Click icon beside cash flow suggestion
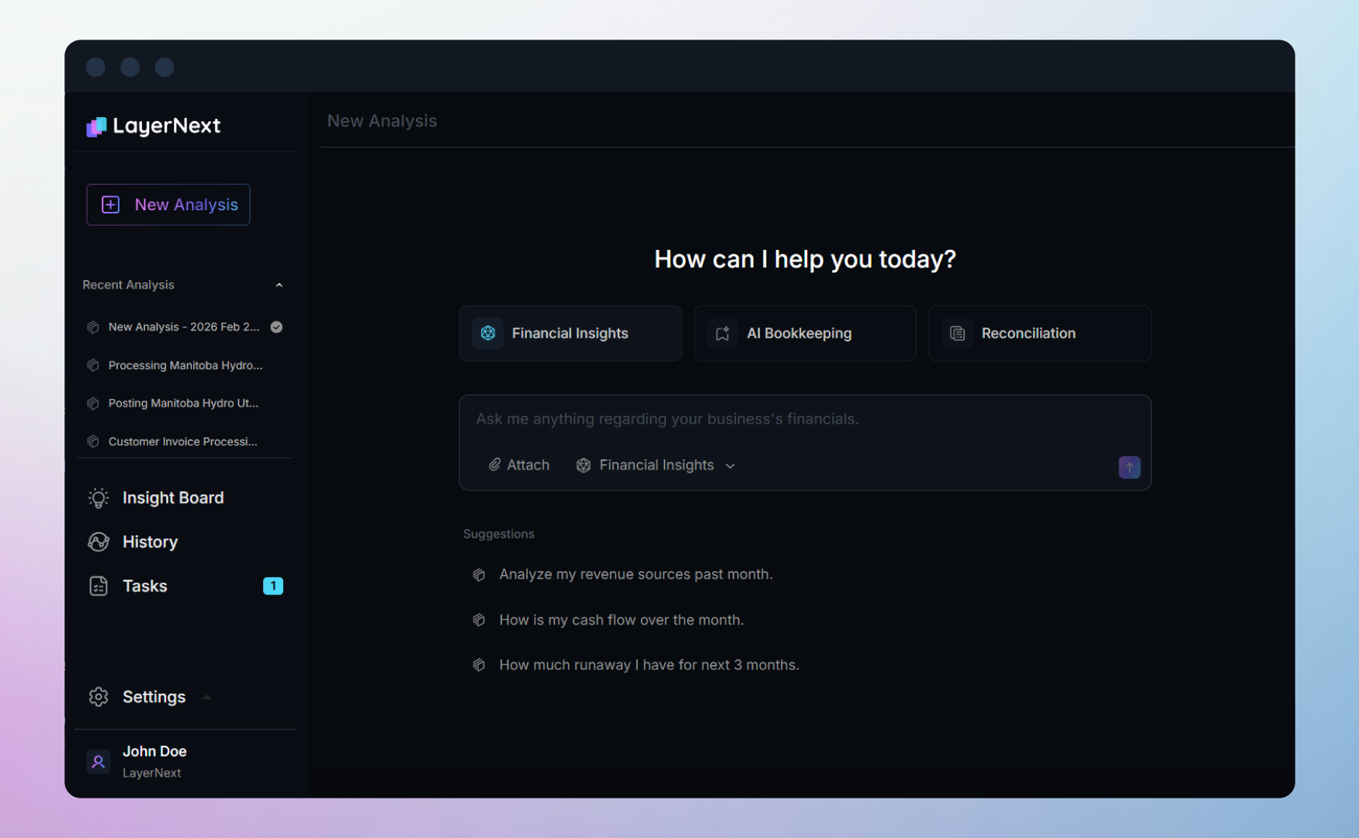Screen dimensions: 1359x838 tap(479, 620)
